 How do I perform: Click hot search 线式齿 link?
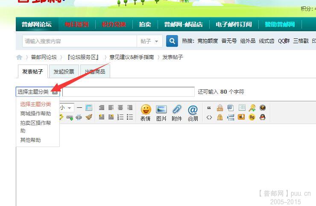266,41
